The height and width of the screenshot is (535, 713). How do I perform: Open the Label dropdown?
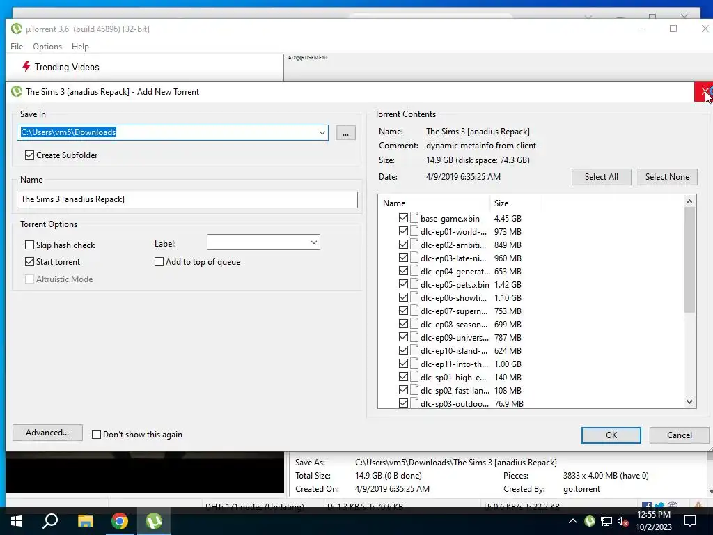click(x=314, y=242)
